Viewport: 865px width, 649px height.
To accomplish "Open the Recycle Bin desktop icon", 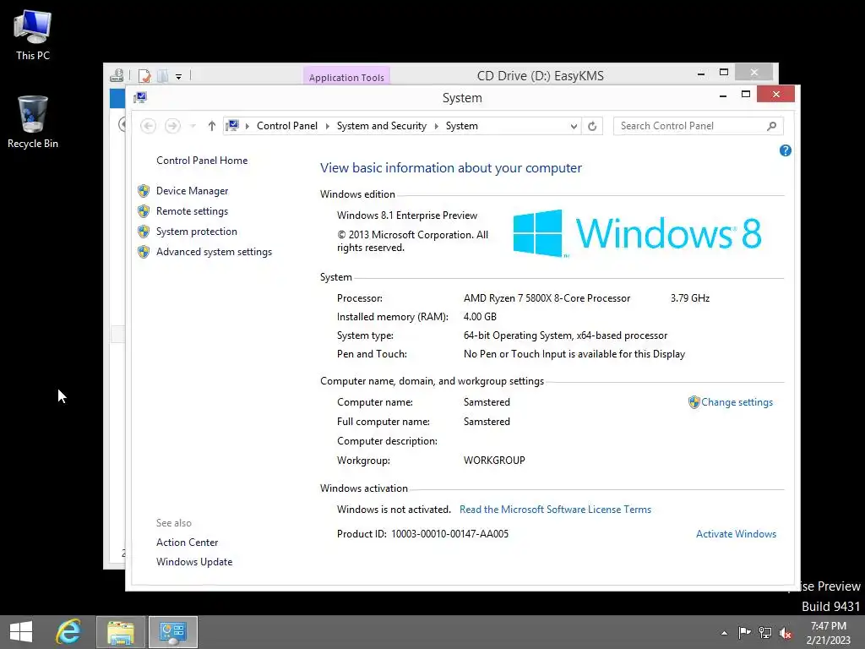I will 33,122.
